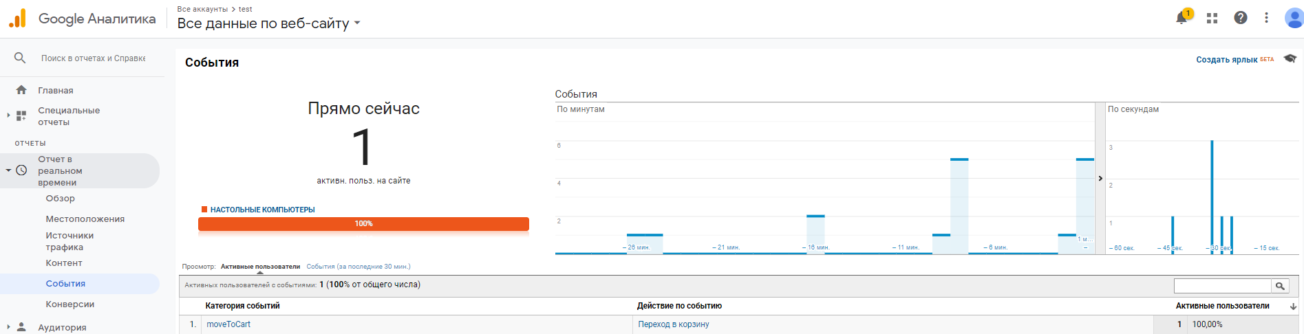Open the notifications bell
The image size is (1304, 334).
1182,18
